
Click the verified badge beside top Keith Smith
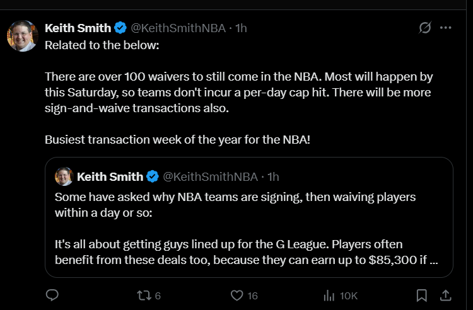(121, 28)
